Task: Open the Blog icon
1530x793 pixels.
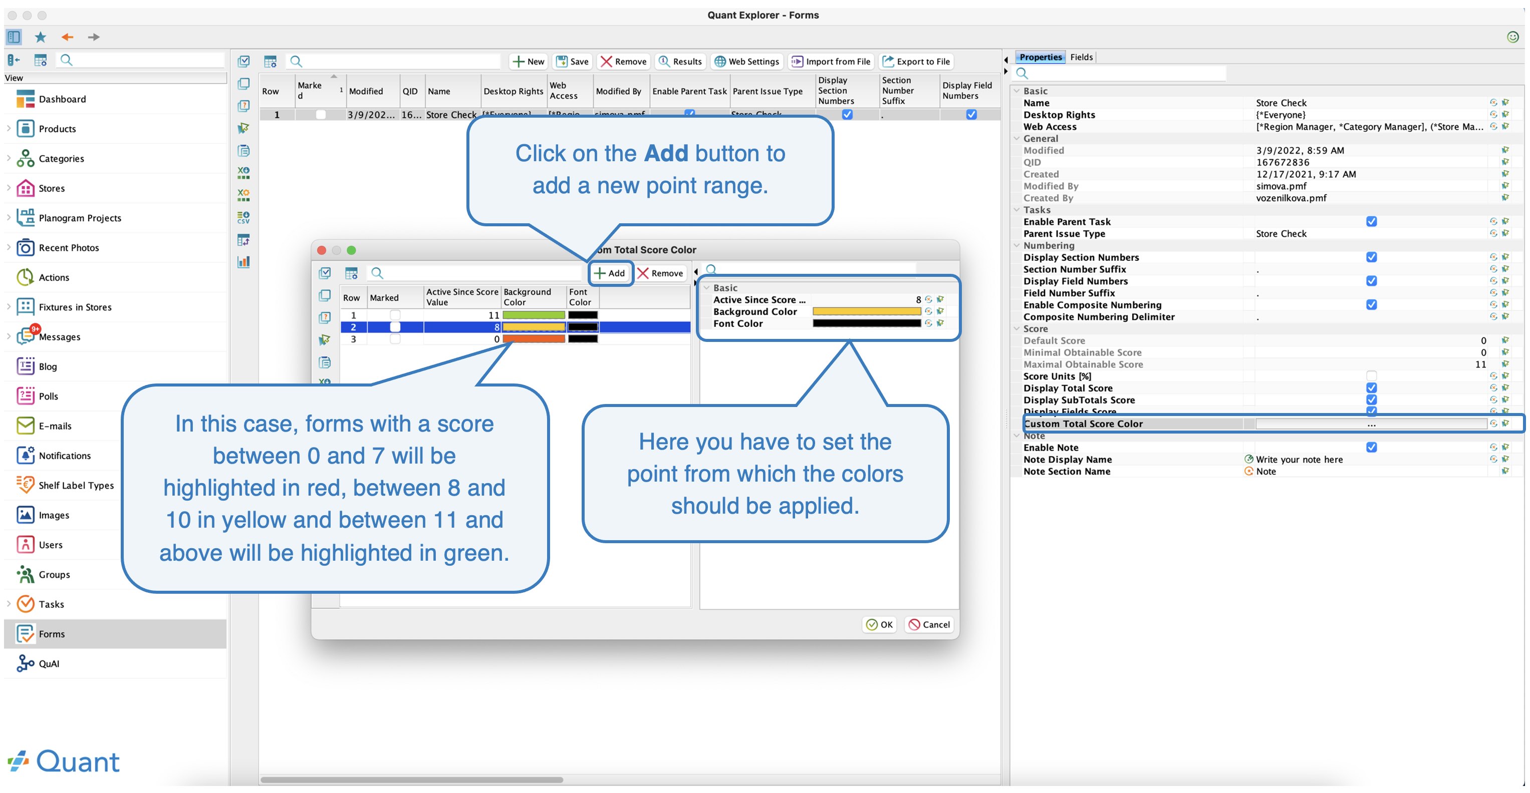Action: (x=25, y=366)
